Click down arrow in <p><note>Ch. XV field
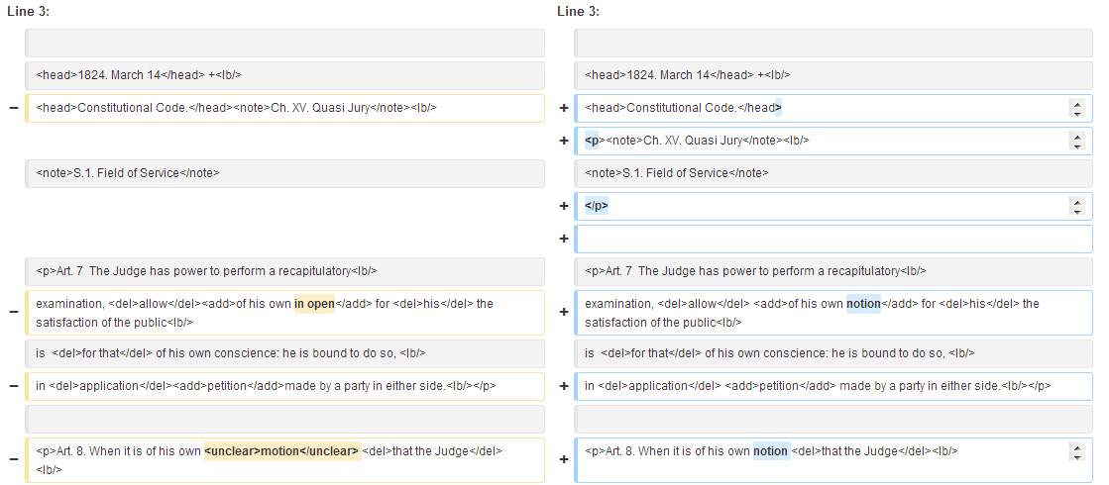Screen dimensions: 1109x485 pos(1077,146)
